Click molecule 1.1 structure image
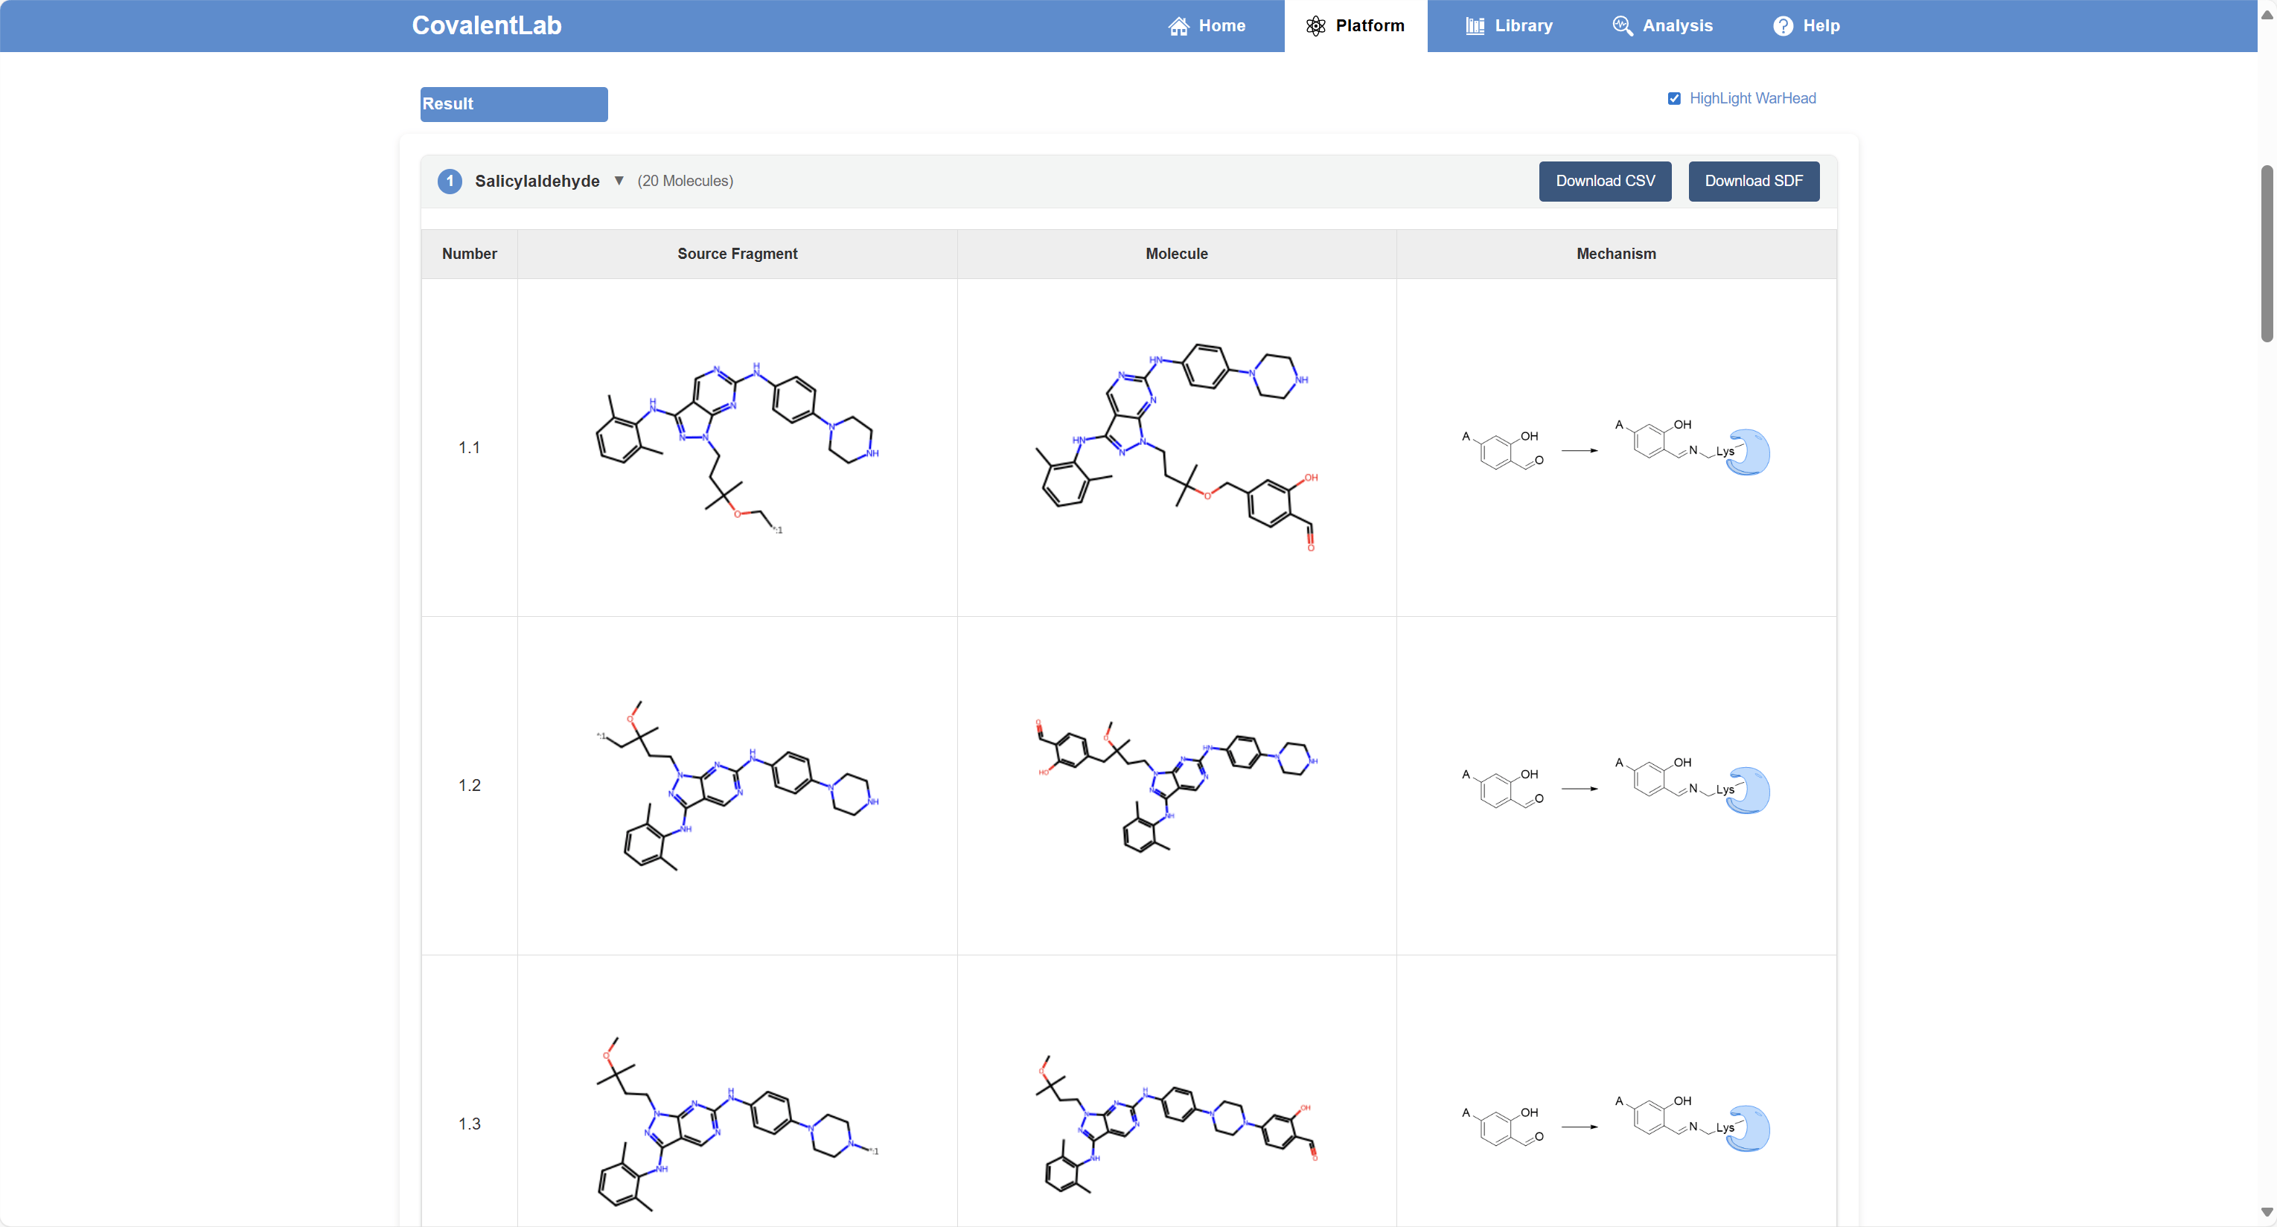 pos(1177,448)
